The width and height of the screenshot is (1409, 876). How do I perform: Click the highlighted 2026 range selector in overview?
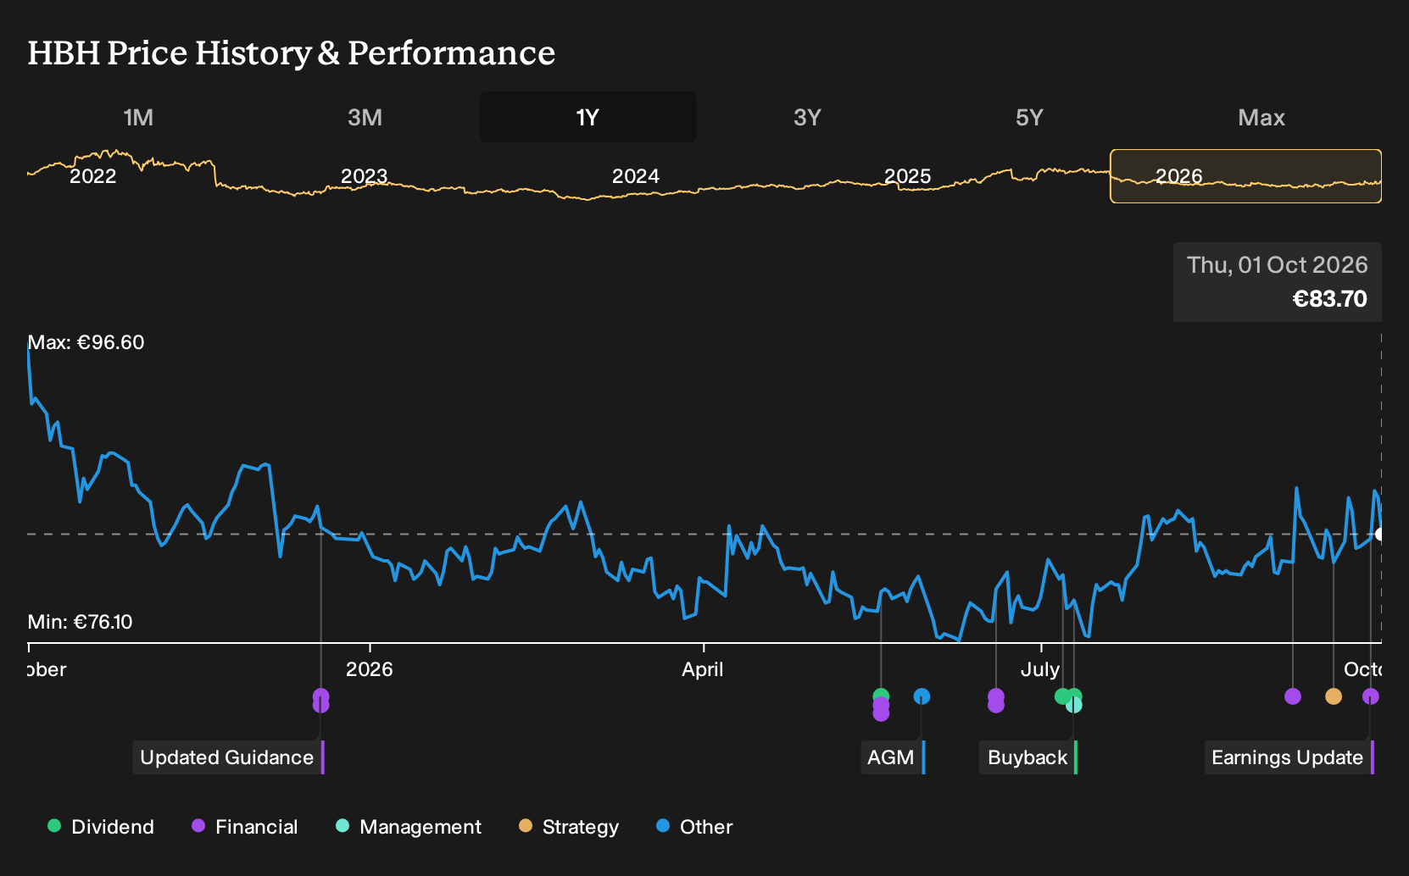tap(1245, 176)
